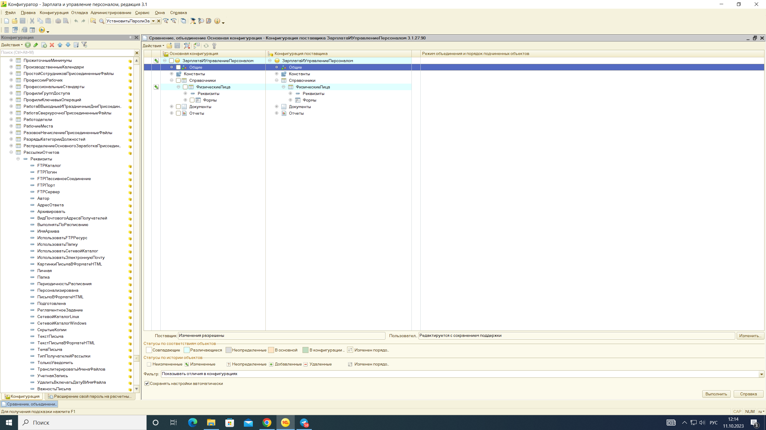Open Google Chrome from the taskbar
Image resolution: width=766 pixels, height=430 pixels.
coord(267,422)
